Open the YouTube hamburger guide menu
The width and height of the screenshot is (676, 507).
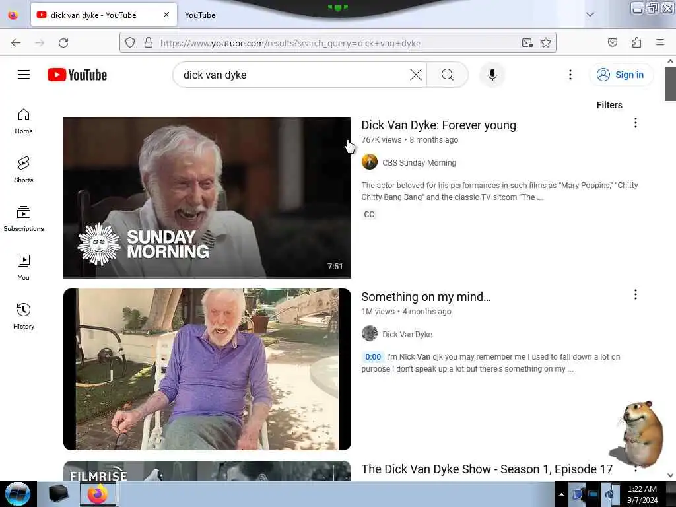[24, 75]
